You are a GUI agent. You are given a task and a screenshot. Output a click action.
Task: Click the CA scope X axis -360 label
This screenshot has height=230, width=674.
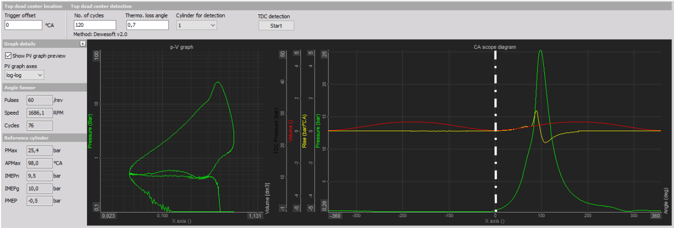[x=335, y=216]
